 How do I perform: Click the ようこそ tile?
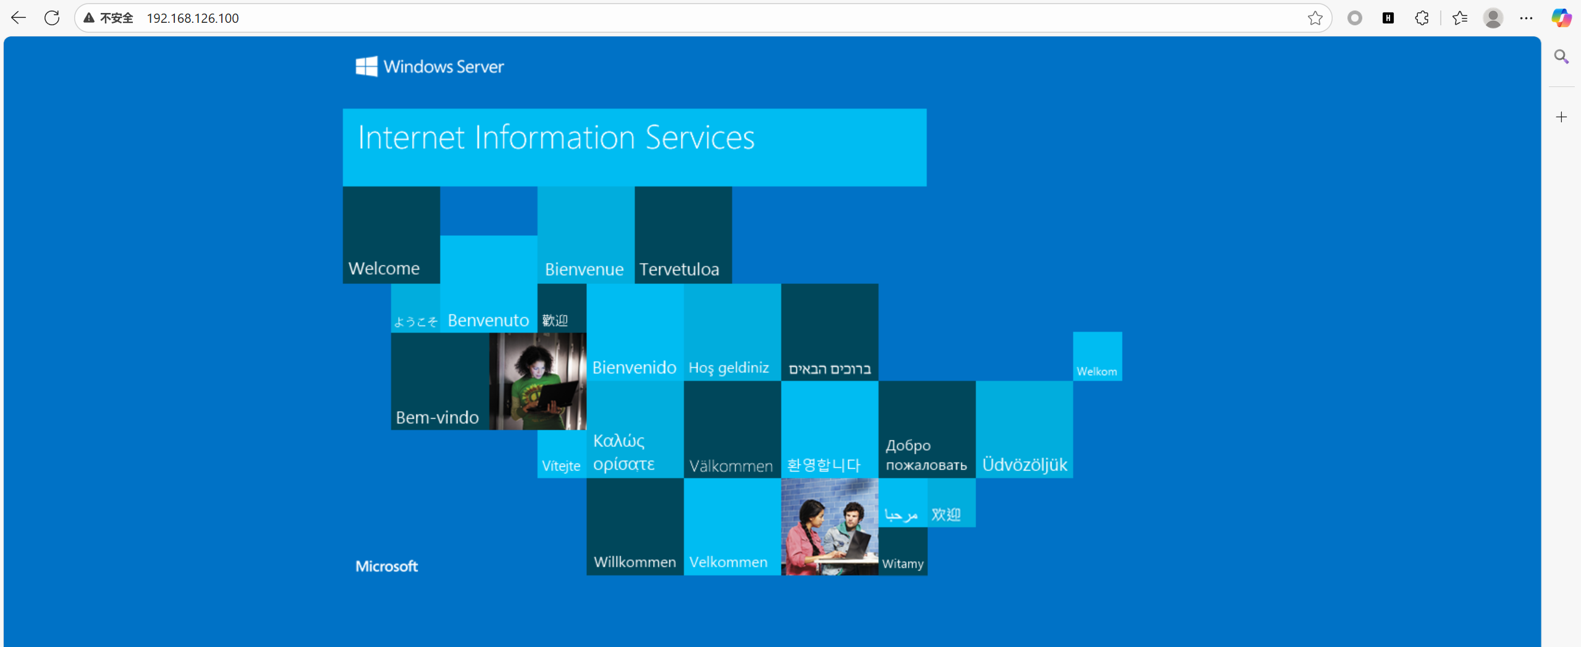tap(415, 308)
